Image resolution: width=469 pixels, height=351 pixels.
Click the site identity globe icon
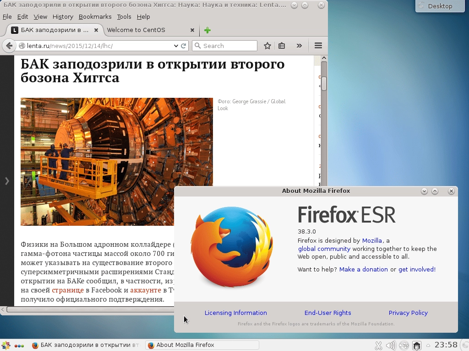point(22,46)
